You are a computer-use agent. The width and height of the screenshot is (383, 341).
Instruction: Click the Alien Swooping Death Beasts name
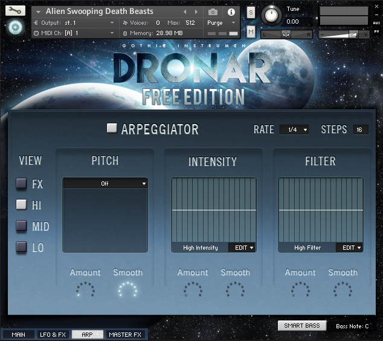click(100, 11)
